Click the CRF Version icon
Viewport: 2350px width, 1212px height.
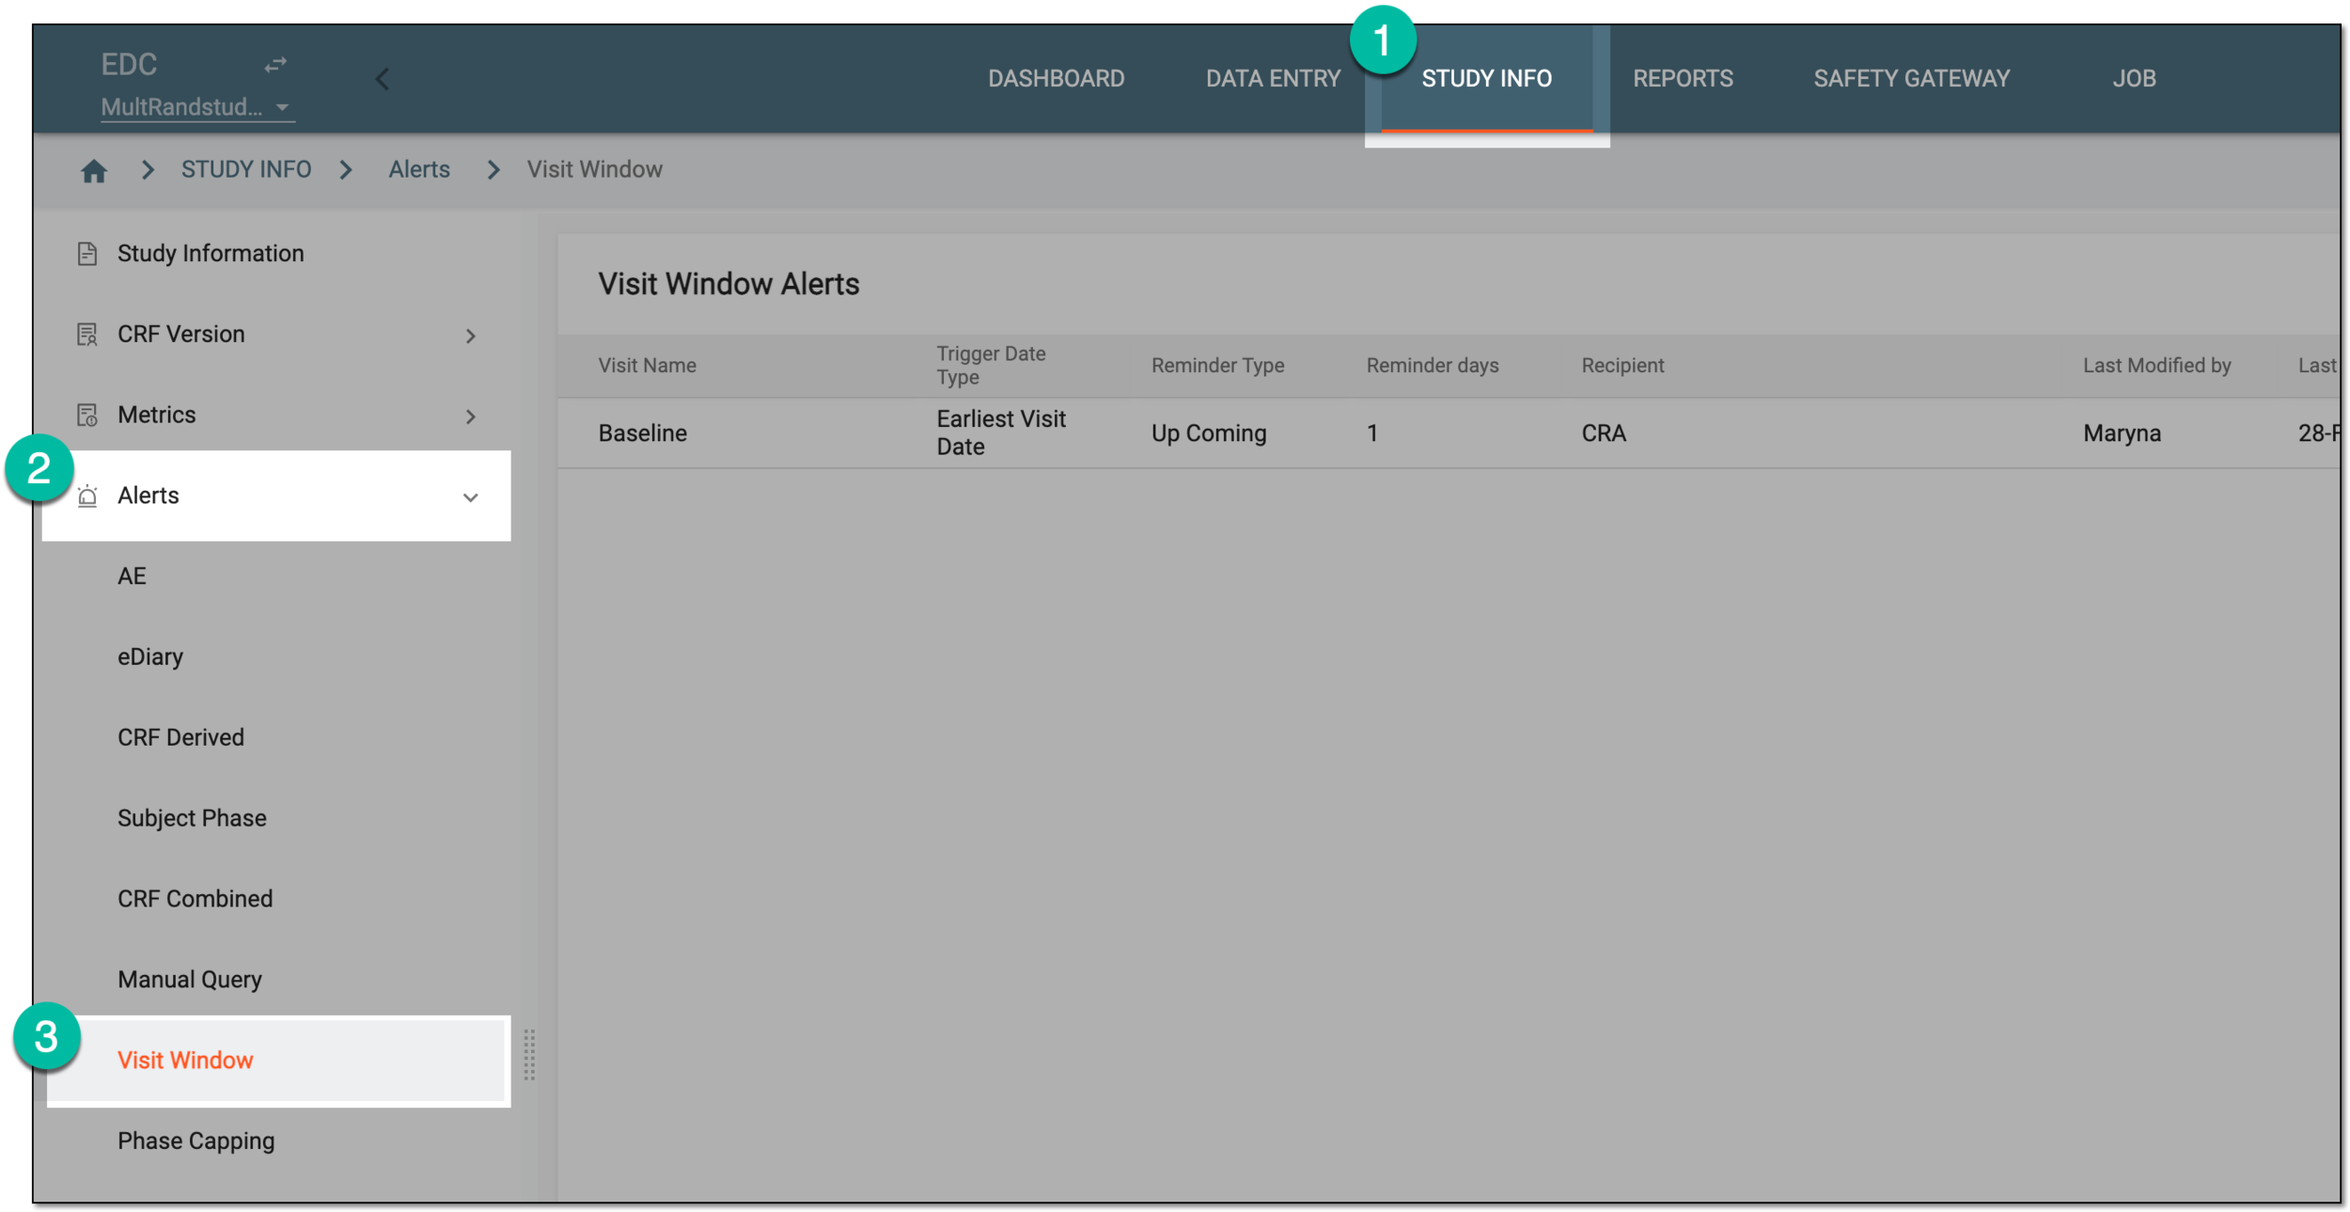click(x=86, y=335)
